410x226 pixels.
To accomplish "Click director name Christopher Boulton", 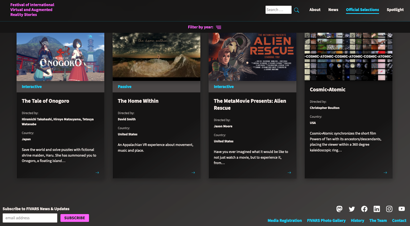I will click(x=324, y=108).
